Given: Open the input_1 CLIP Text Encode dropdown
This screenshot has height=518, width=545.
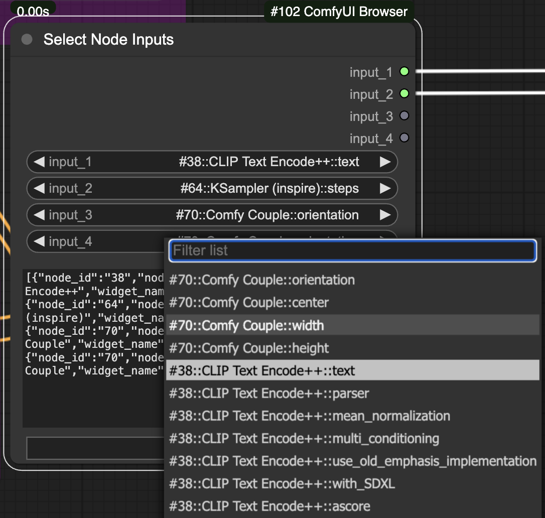Looking at the screenshot, I should [212, 162].
